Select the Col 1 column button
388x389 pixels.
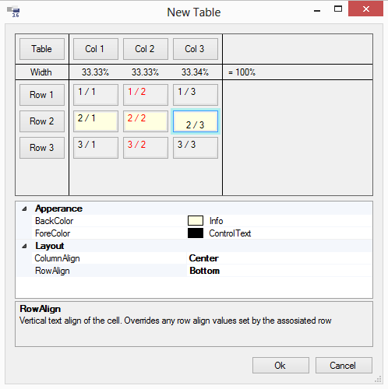click(x=96, y=49)
